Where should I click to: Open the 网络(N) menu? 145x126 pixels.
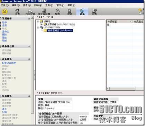click(38, 5)
